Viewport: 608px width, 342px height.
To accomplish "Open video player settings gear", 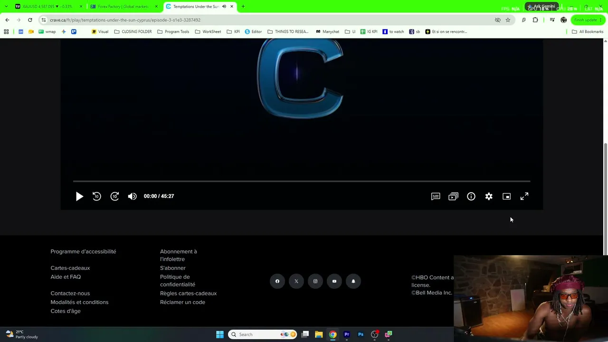I will click(x=489, y=196).
